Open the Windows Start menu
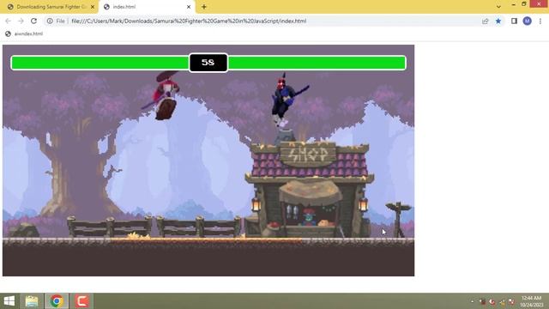549x309 pixels. click(x=9, y=301)
